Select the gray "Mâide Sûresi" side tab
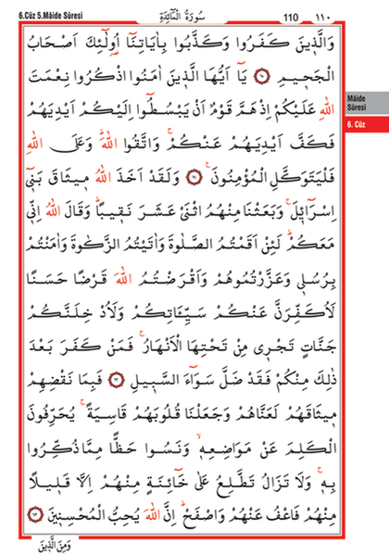The image size is (389, 556). tap(367, 103)
